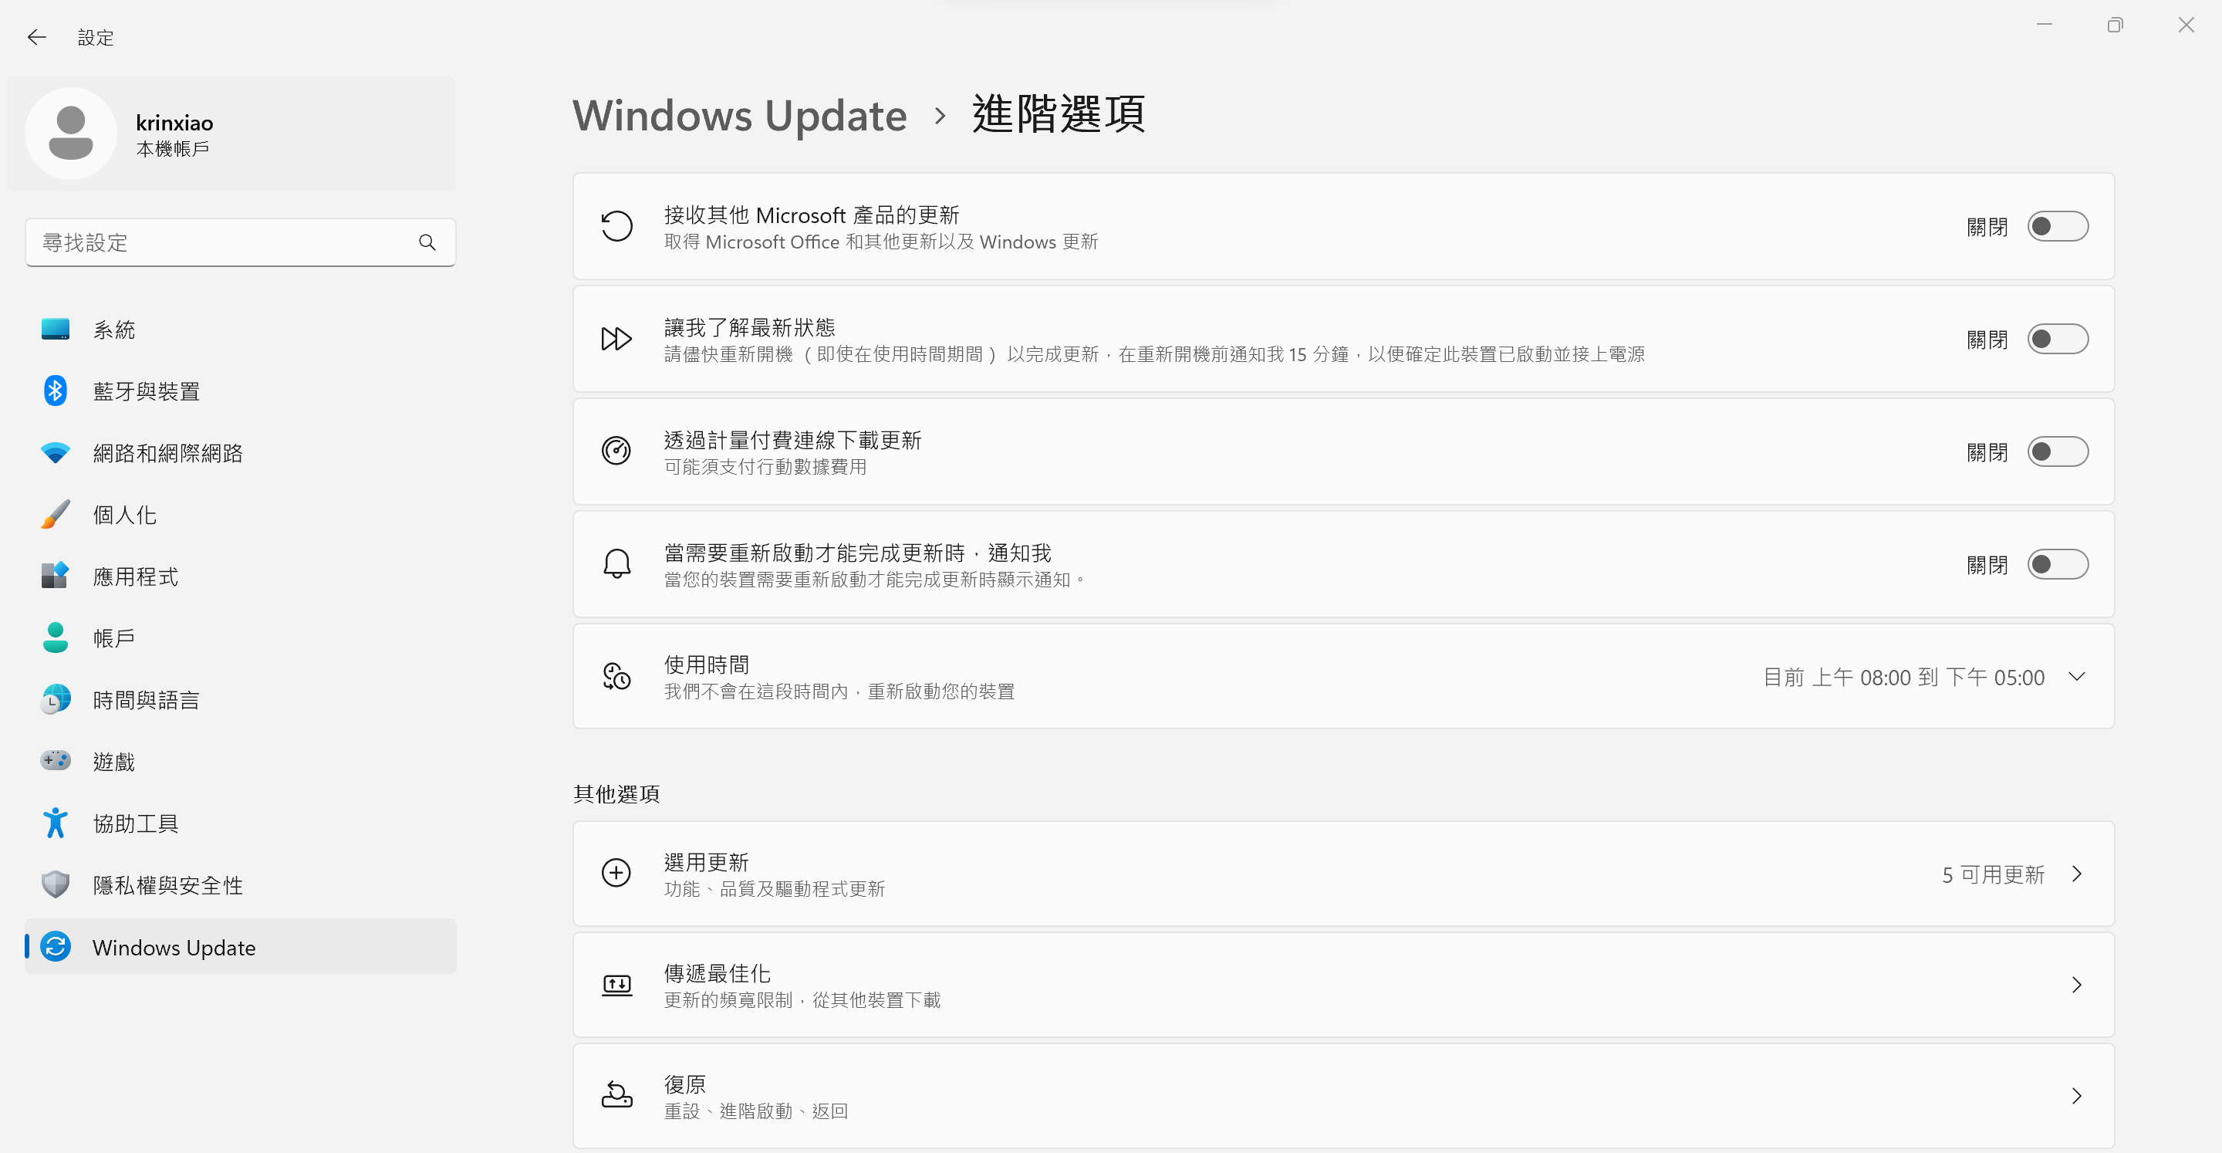
Task: Click the 傳遞最佳化 download icon
Action: [616, 985]
